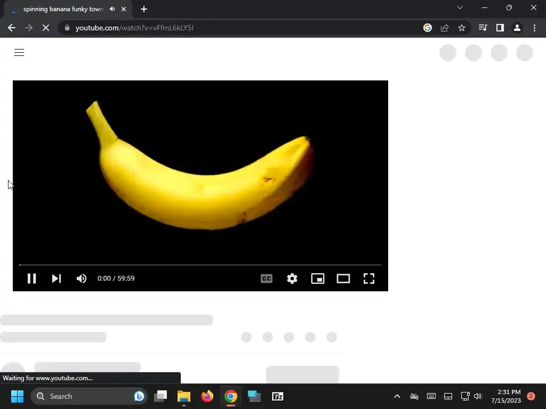
Task: View site information lock icon
Action: [x=67, y=28]
